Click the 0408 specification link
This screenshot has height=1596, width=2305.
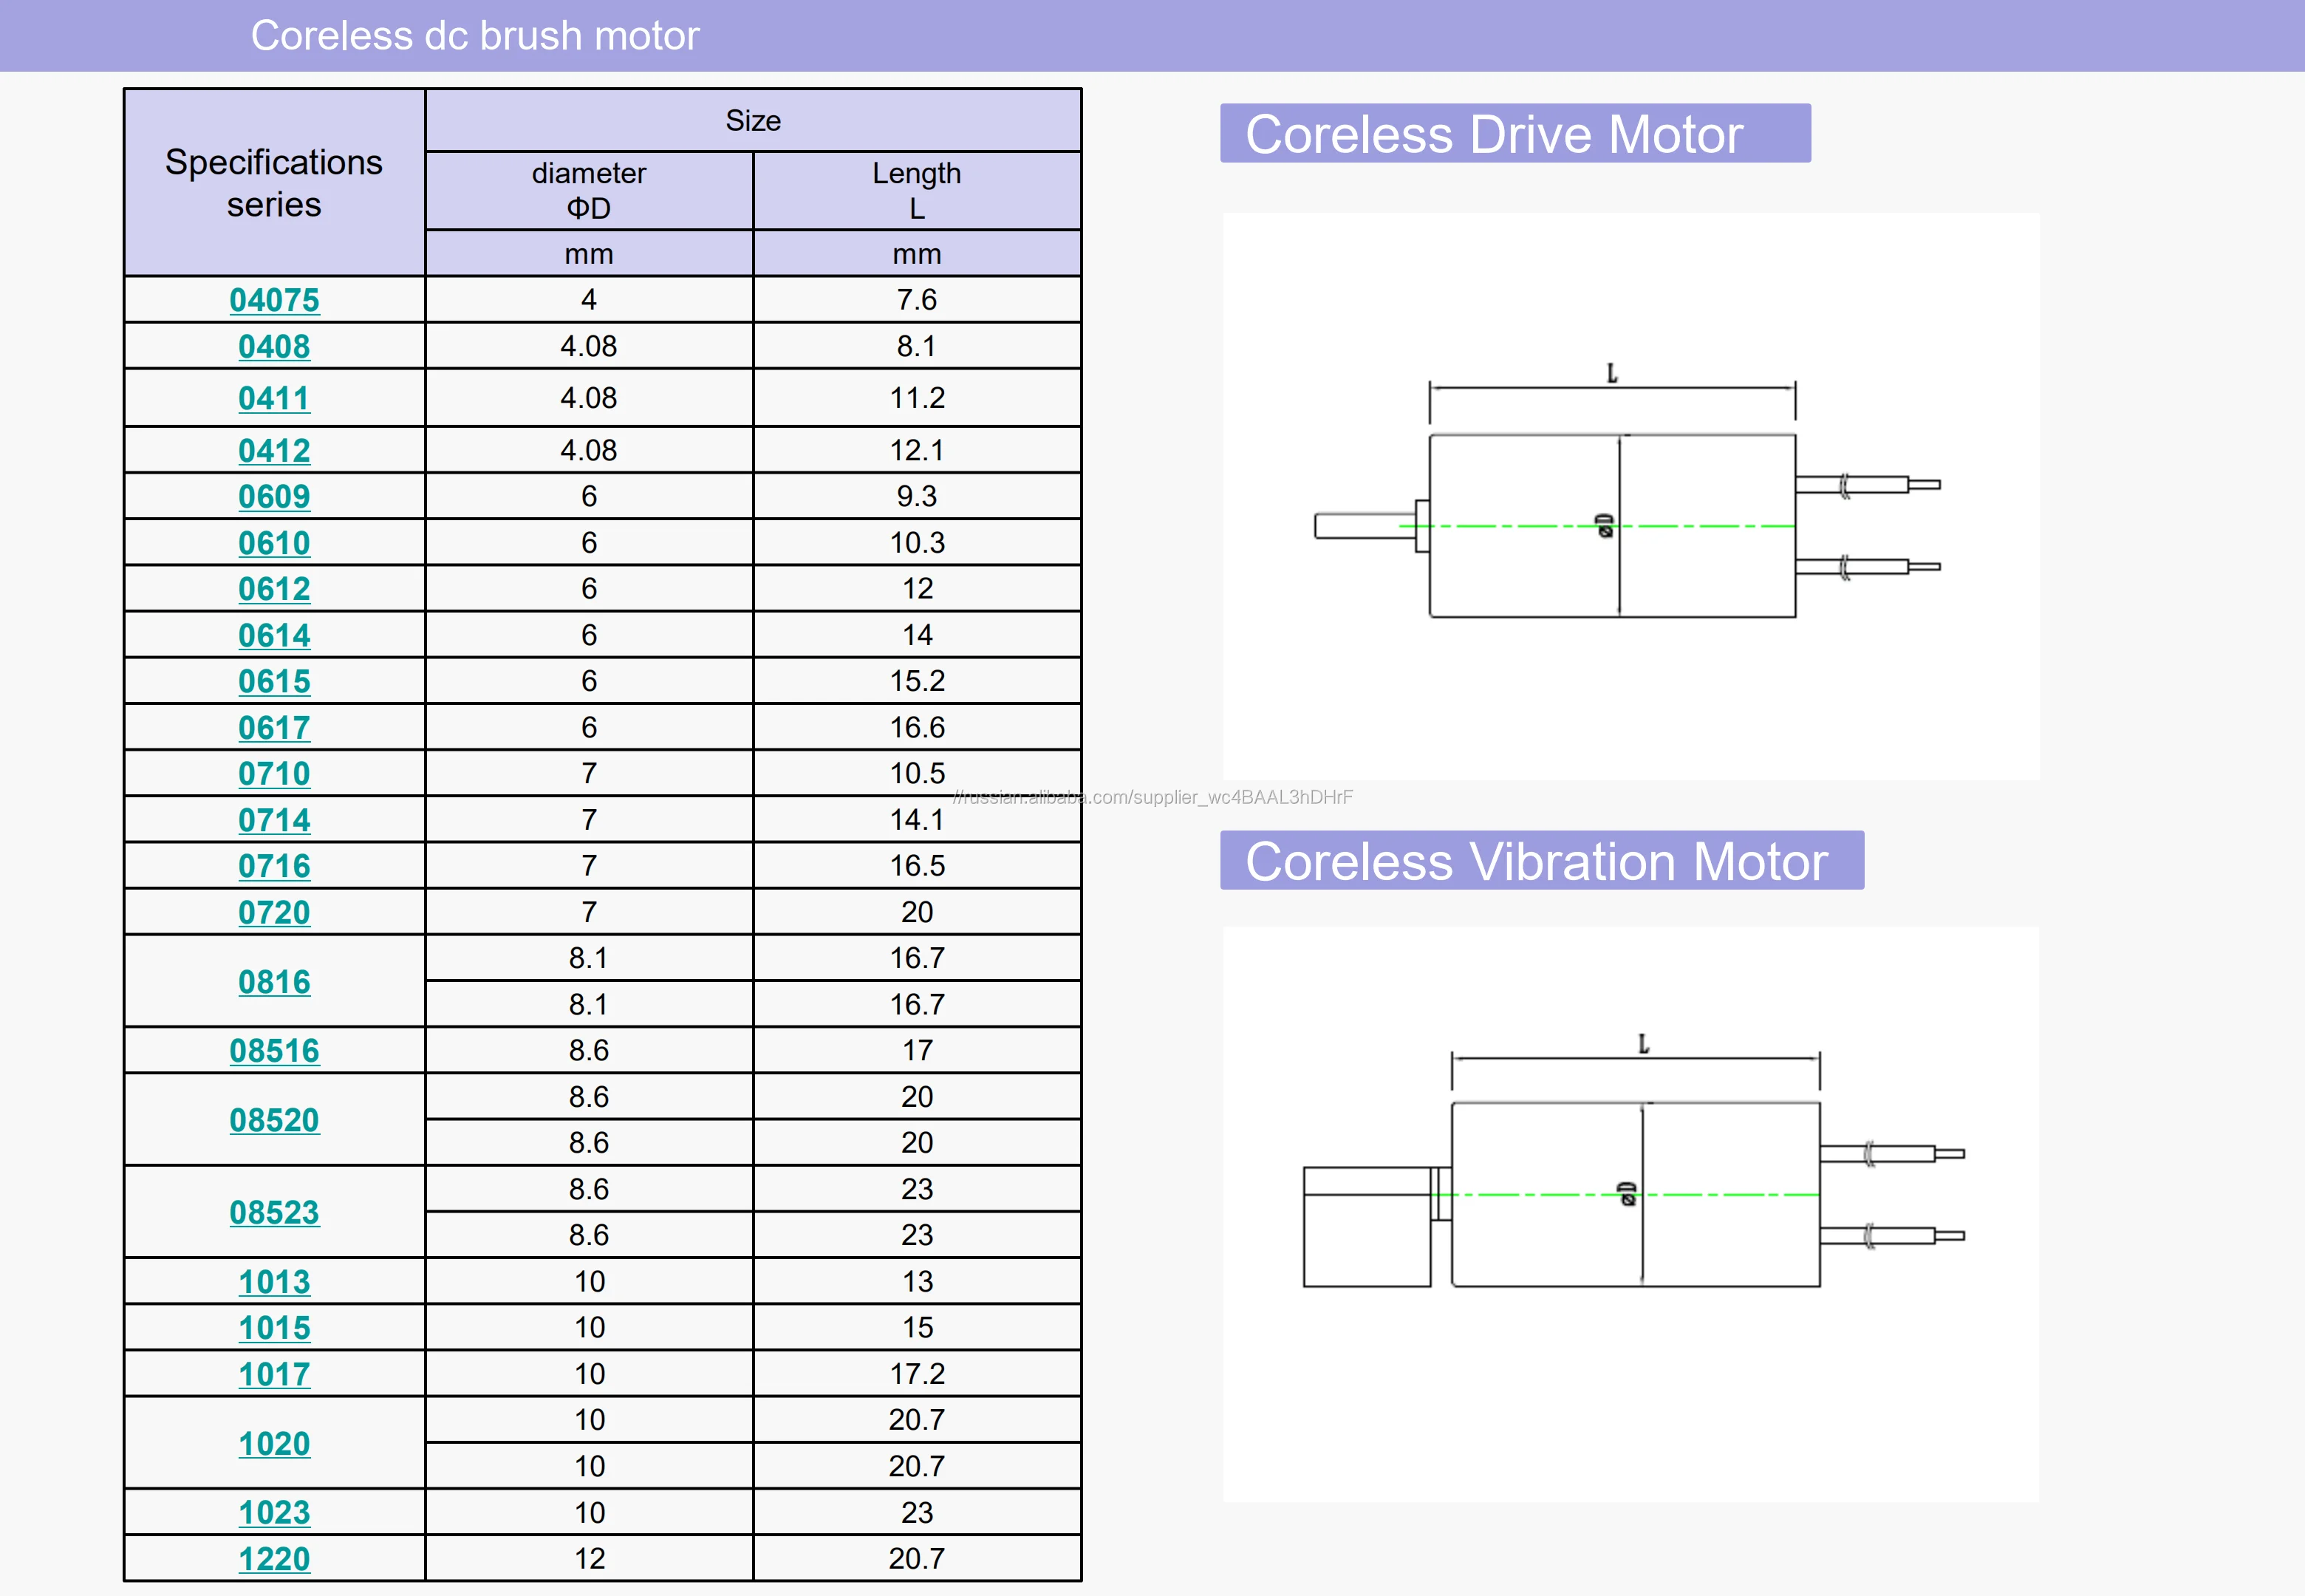click(x=274, y=346)
